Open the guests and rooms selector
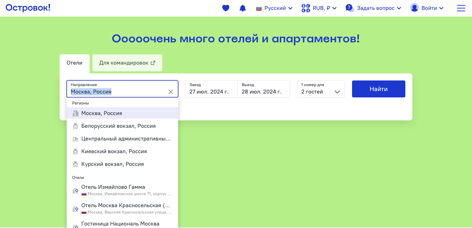The image size is (472, 228). coord(321,89)
